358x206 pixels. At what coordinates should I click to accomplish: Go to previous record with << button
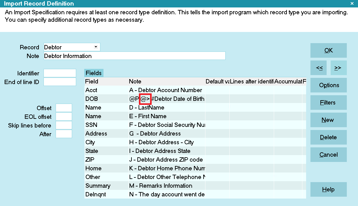point(319,68)
